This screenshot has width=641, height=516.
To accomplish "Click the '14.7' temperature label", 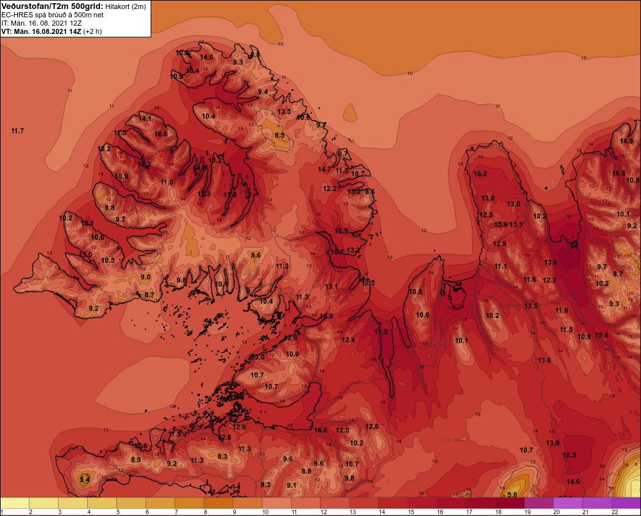I will click(324, 169).
